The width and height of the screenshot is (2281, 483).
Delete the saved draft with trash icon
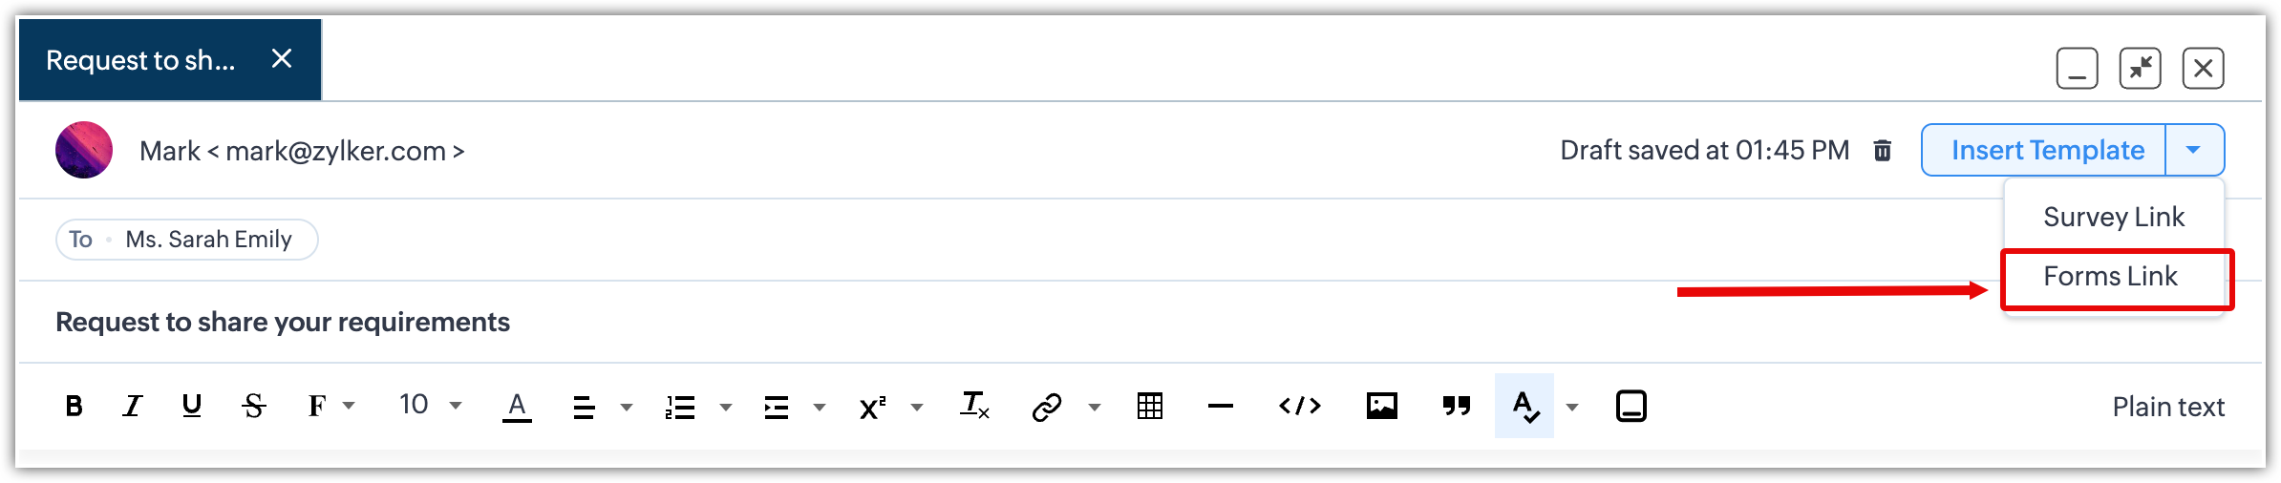[x=1882, y=151]
